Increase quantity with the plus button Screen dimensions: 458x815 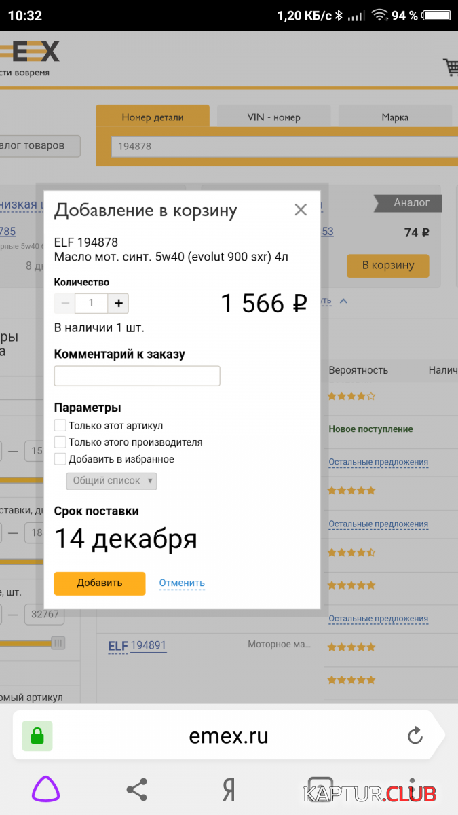click(119, 303)
